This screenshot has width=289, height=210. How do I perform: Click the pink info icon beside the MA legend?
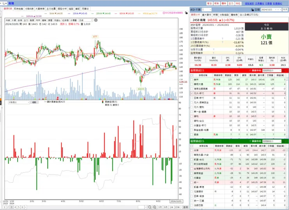(164, 13)
